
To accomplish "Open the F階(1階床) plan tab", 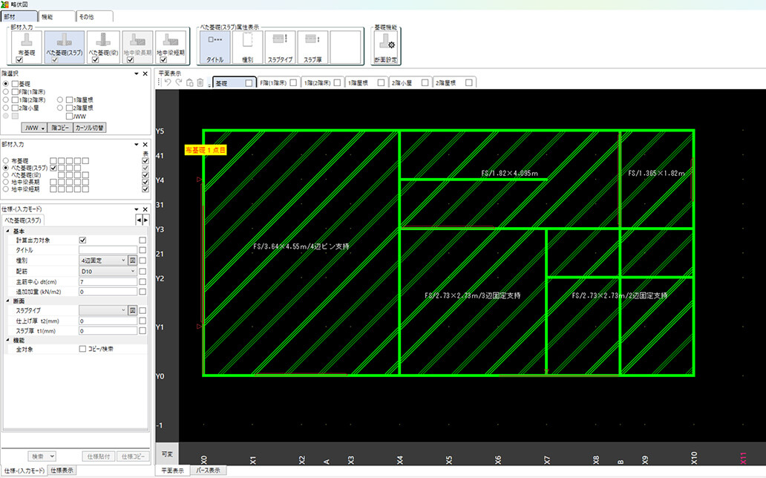I will (278, 83).
